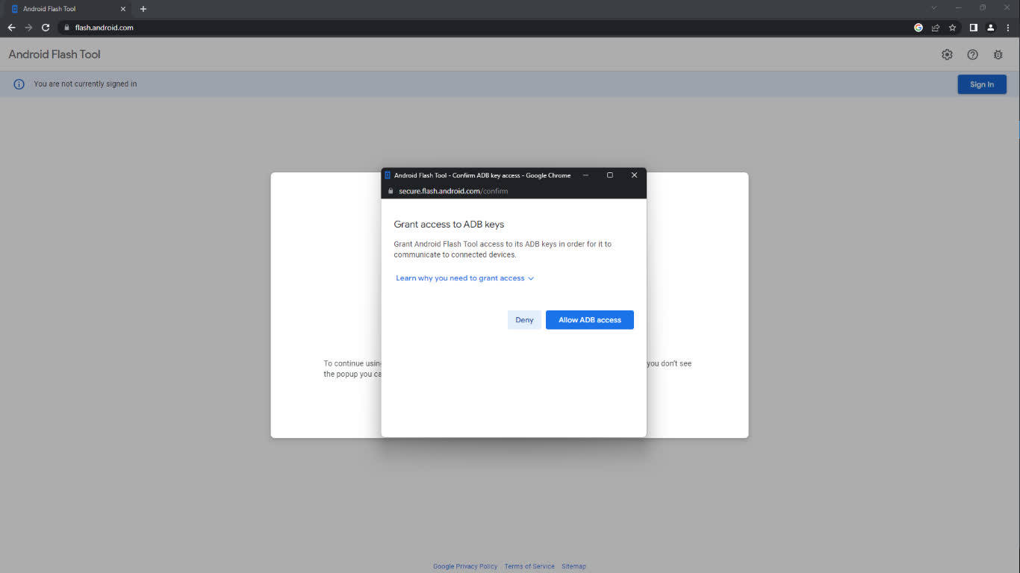Click the Sign In button
The height and width of the screenshot is (573, 1020).
[981, 84]
